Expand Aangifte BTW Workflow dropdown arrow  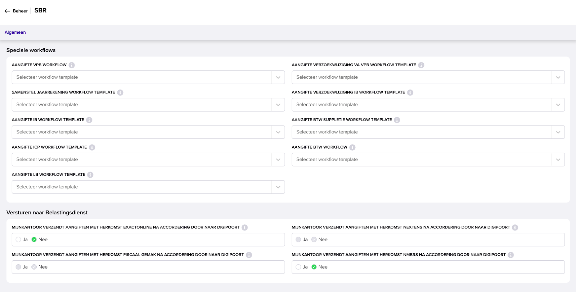[x=558, y=160]
